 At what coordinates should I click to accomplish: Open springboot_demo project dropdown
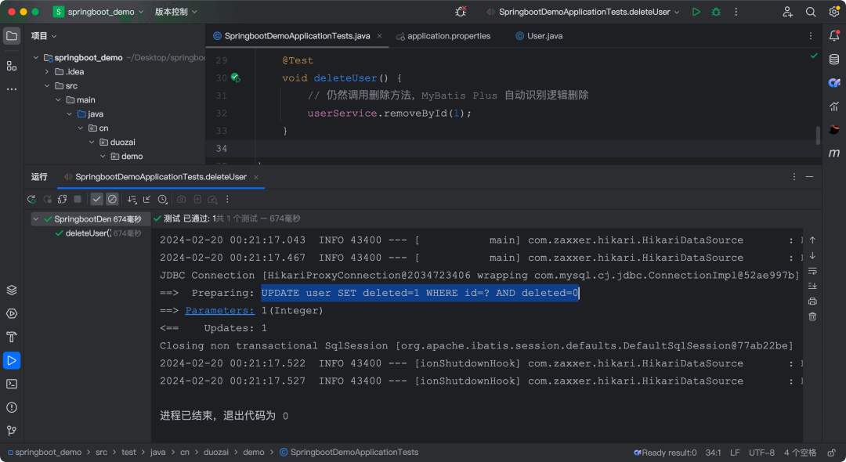99,12
